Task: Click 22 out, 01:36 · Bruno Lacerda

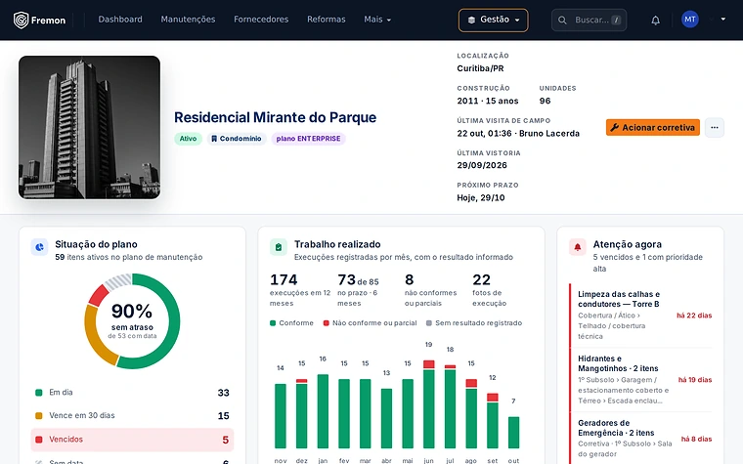Action: (518, 134)
